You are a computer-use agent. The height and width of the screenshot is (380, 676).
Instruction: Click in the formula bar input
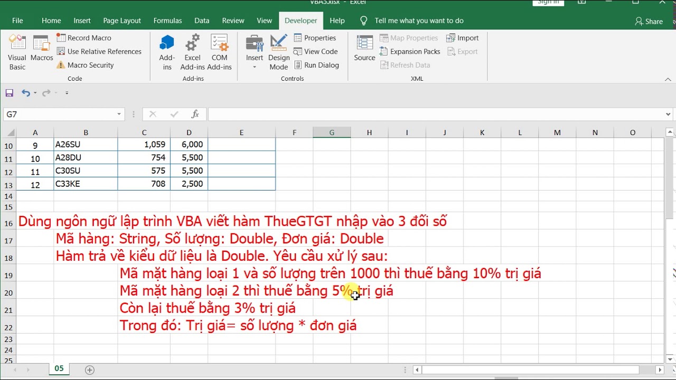[x=436, y=115]
